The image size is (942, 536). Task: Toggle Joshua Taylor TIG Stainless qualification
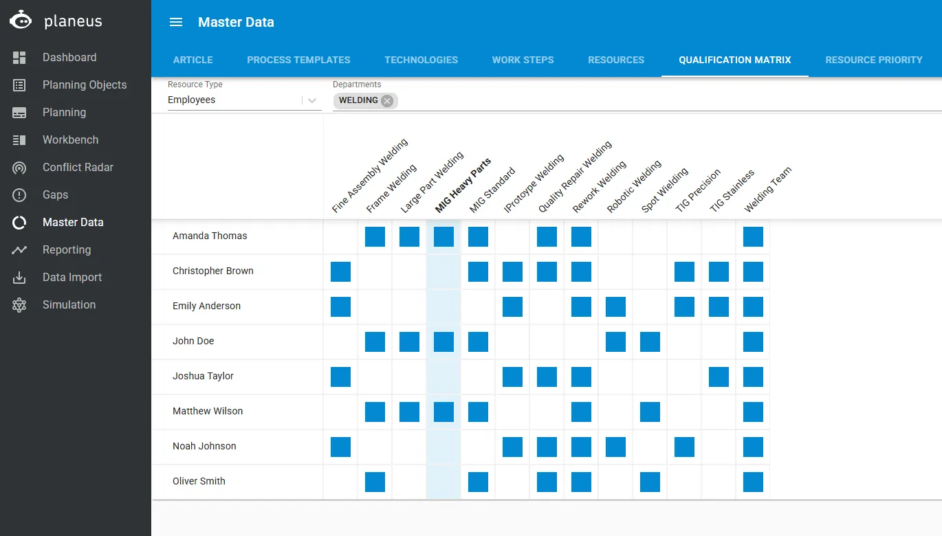(x=719, y=377)
